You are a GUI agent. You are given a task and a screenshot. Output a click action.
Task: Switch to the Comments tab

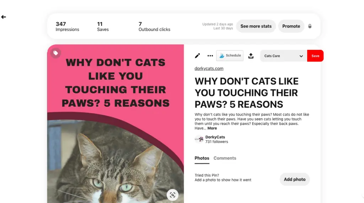pos(225,158)
